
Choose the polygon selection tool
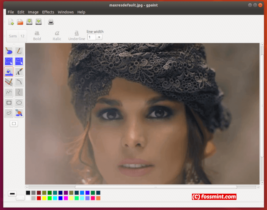pyautogui.click(x=19, y=61)
